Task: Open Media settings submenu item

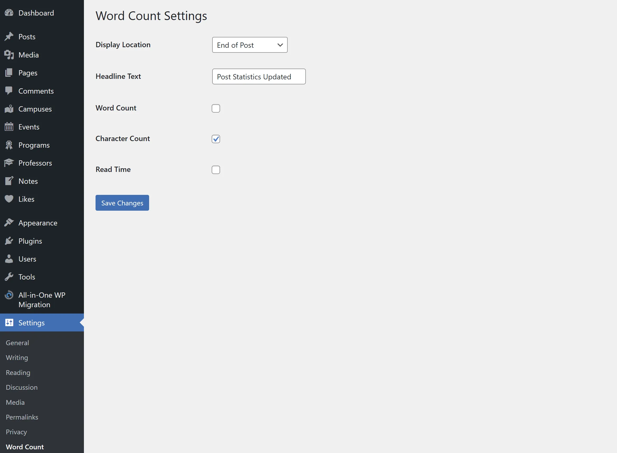Action: point(15,402)
